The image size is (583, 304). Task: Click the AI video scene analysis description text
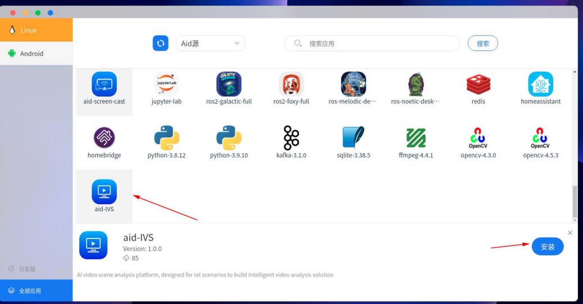[205, 275]
